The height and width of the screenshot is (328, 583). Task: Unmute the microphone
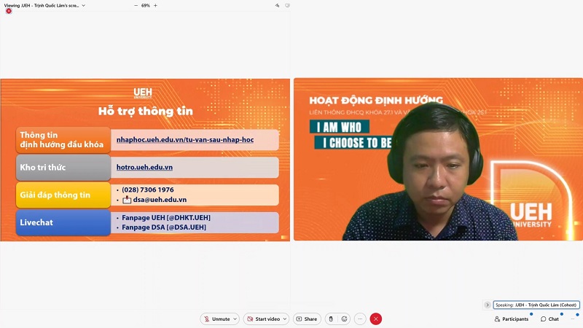point(216,319)
